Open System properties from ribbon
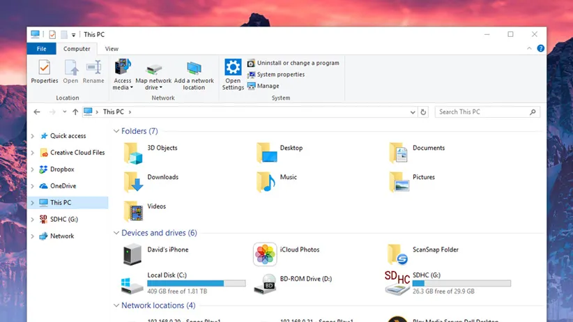 pyautogui.click(x=280, y=75)
